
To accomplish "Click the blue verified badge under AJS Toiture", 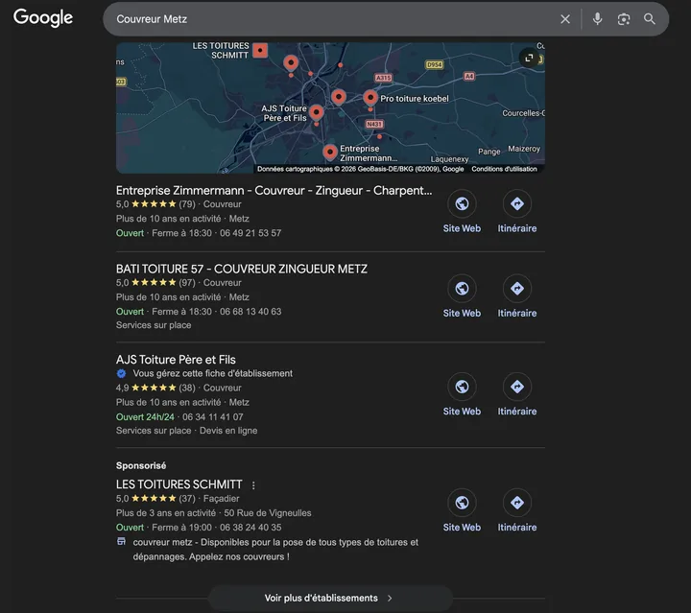I will 121,374.
